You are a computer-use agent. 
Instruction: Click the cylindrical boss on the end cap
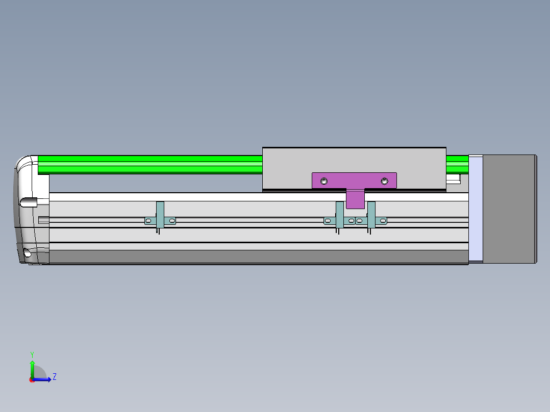pyautogui.click(x=29, y=202)
